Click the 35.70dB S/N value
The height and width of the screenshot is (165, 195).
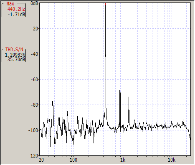pos(16,60)
